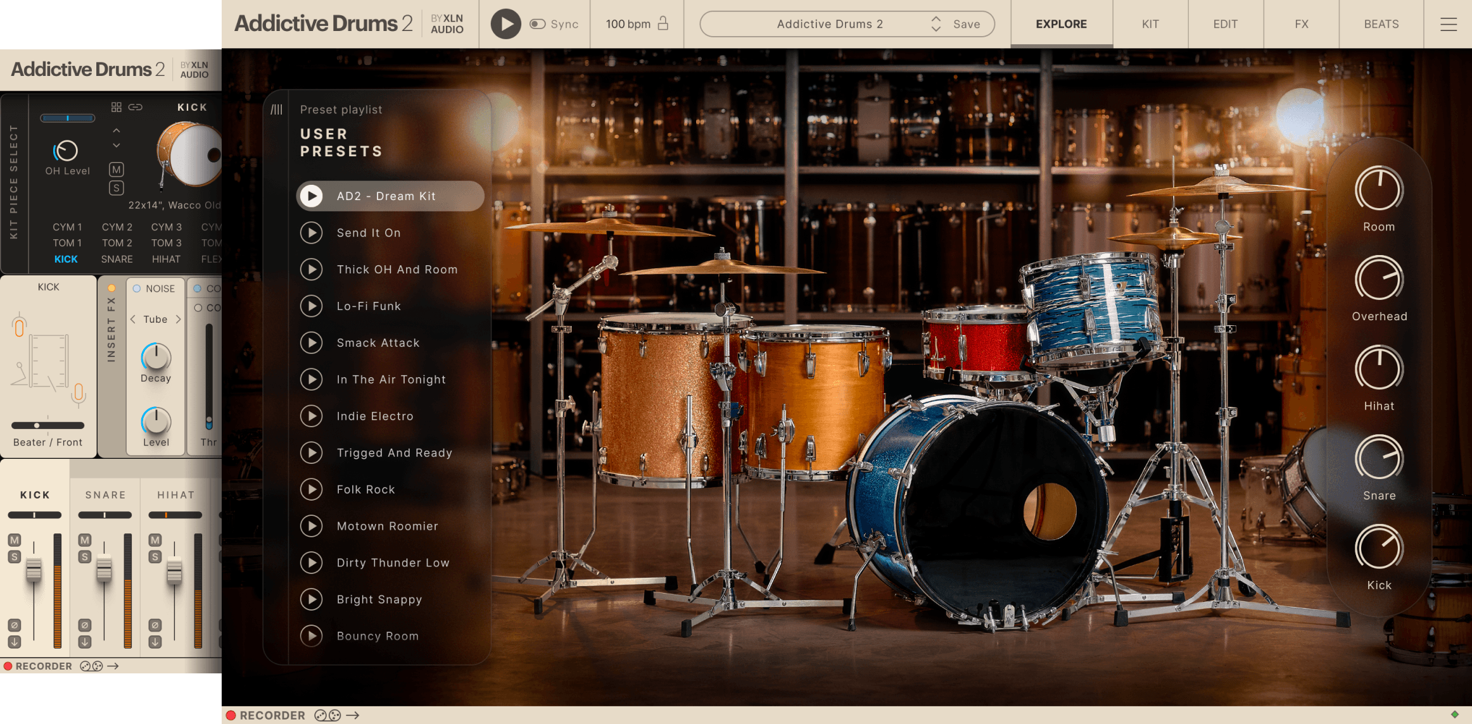Play the Trigged And Ready preset
This screenshot has width=1472, height=724.
tap(311, 453)
